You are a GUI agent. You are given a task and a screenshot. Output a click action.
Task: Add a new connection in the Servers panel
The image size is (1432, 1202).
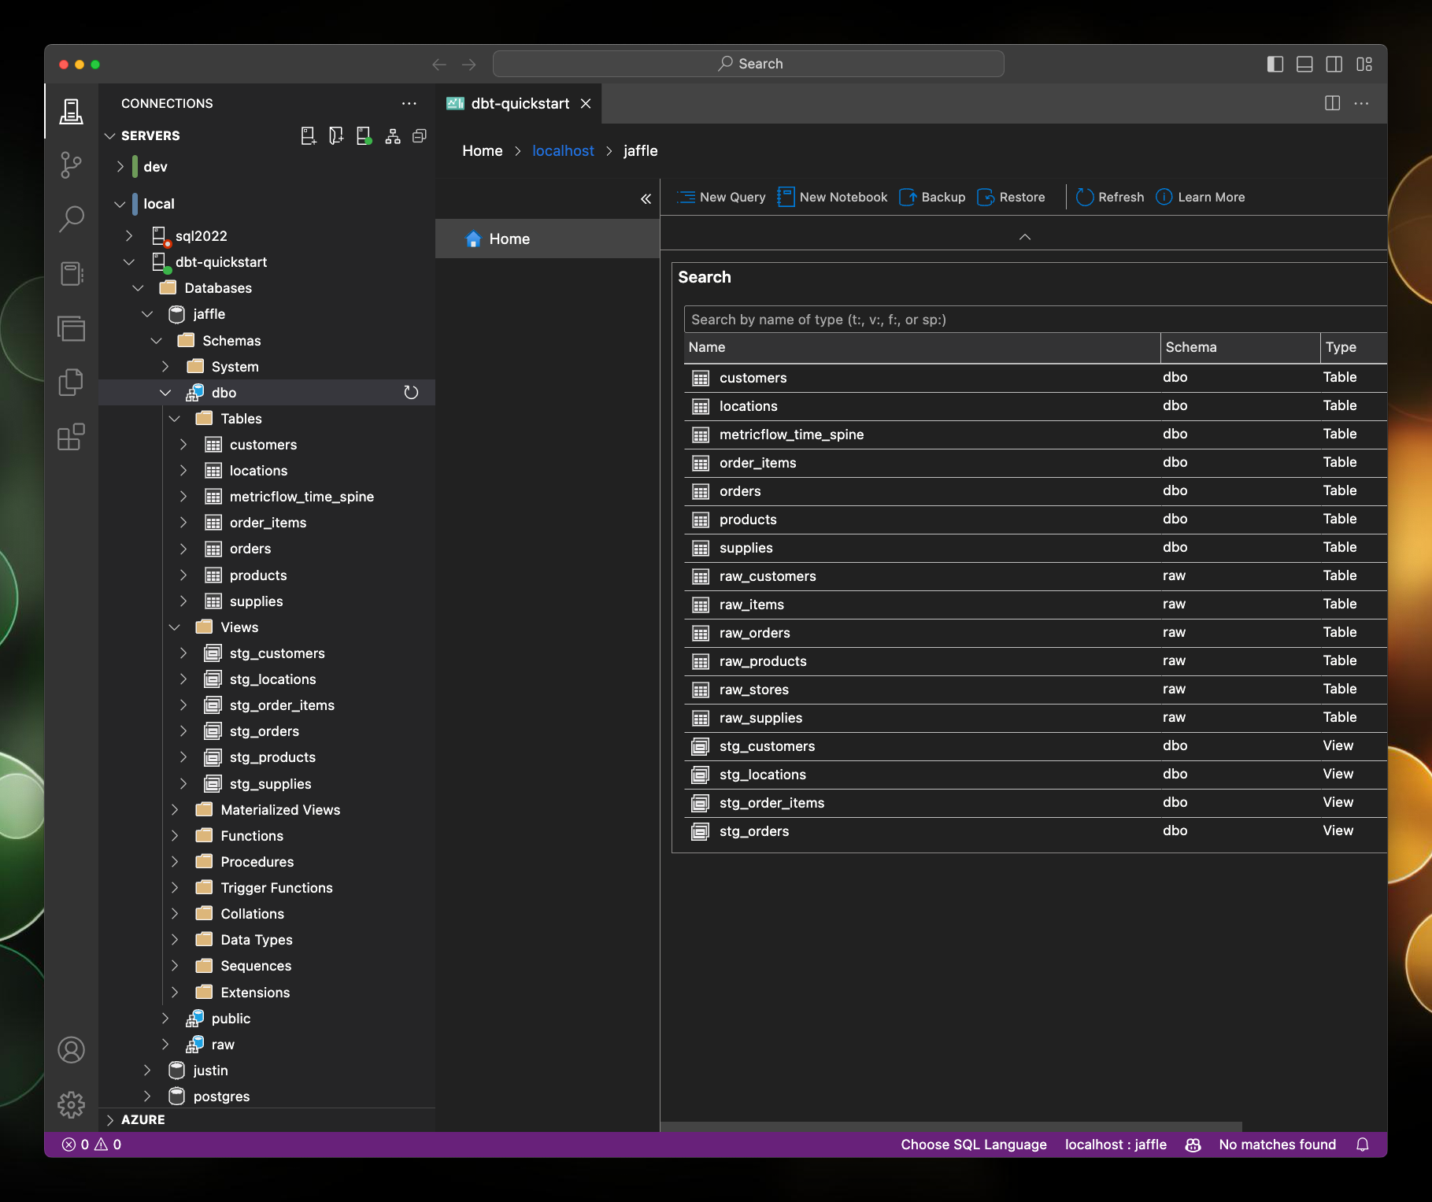[308, 135]
